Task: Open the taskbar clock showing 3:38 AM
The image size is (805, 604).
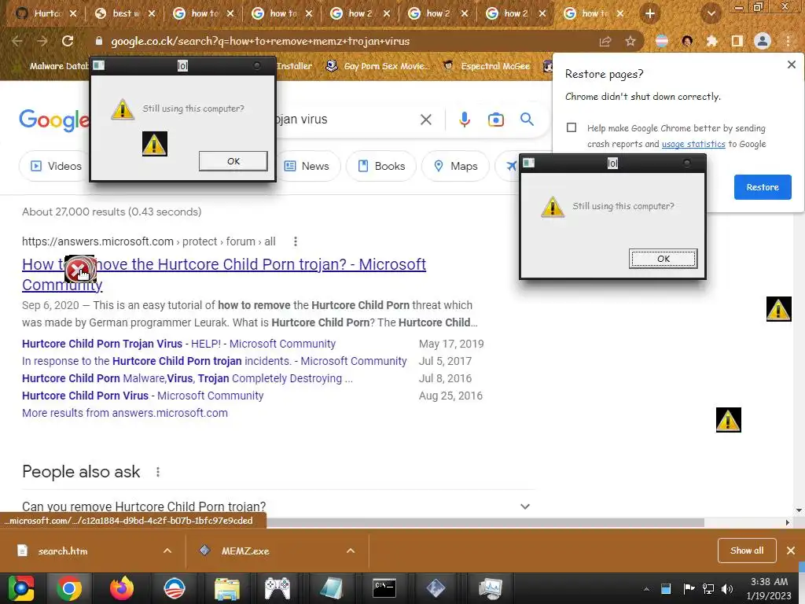Action: pos(769,588)
